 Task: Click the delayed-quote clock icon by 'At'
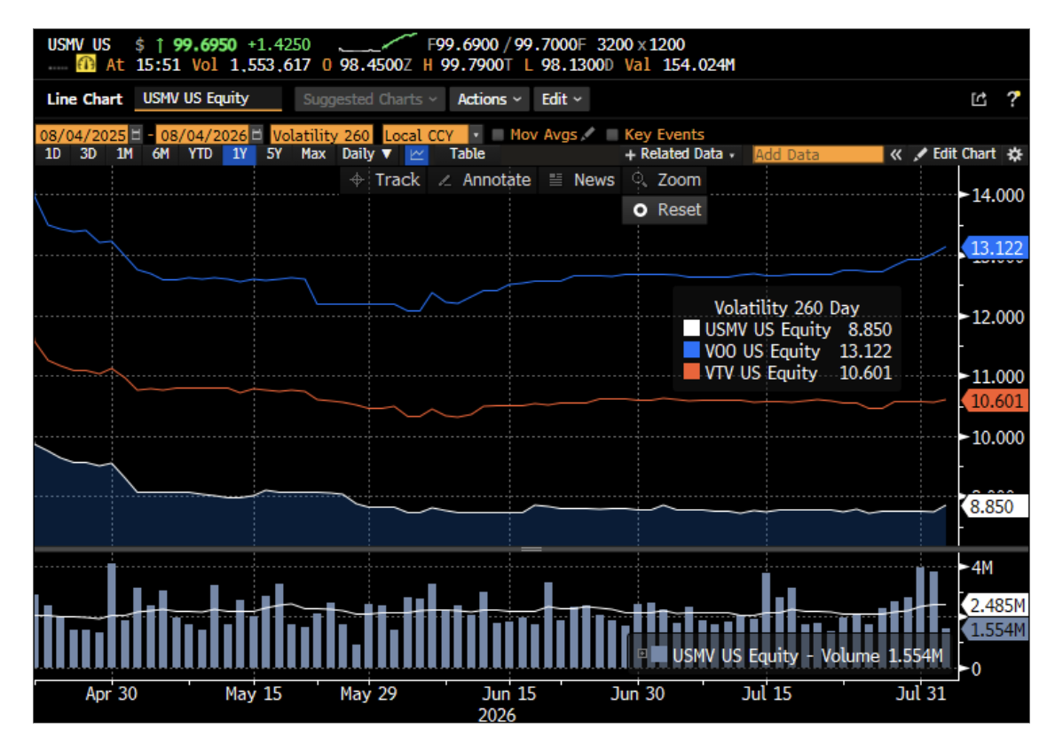click(85, 64)
